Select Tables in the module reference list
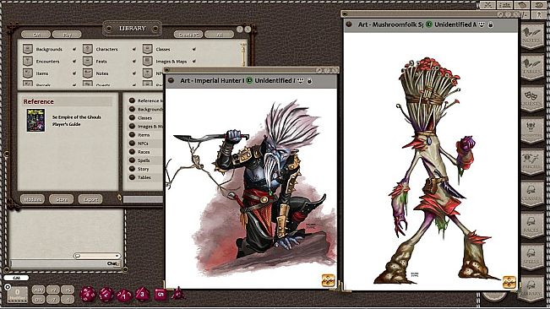This screenshot has height=309, width=550. [144, 177]
